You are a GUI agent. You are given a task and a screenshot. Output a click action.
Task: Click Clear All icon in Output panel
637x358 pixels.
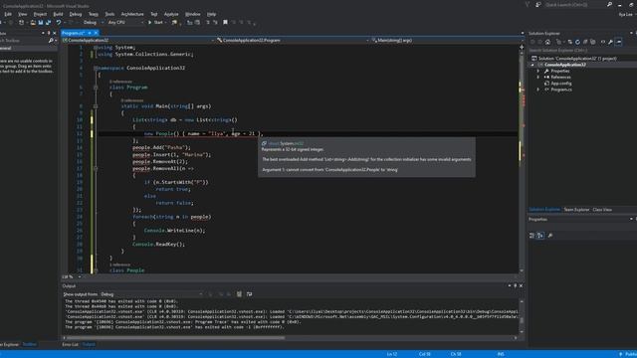pyautogui.click(x=239, y=294)
